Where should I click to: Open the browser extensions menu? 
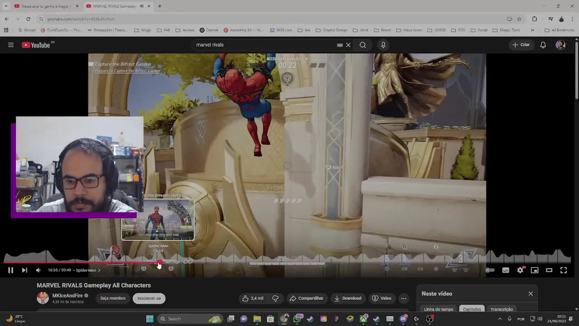coord(535,19)
